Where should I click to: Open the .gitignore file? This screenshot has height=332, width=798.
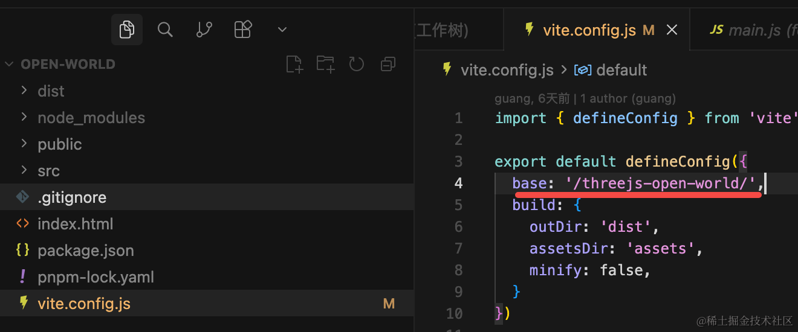tap(207, 197)
